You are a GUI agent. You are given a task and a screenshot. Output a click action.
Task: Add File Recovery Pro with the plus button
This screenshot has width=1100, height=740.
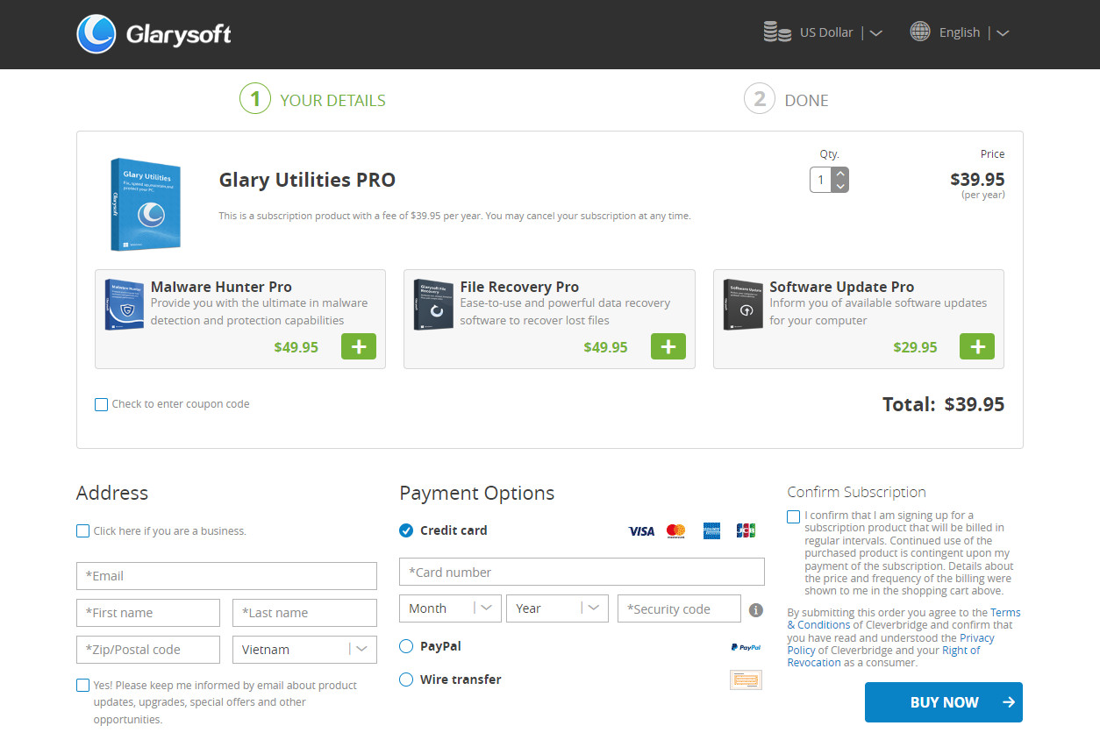[x=668, y=346]
